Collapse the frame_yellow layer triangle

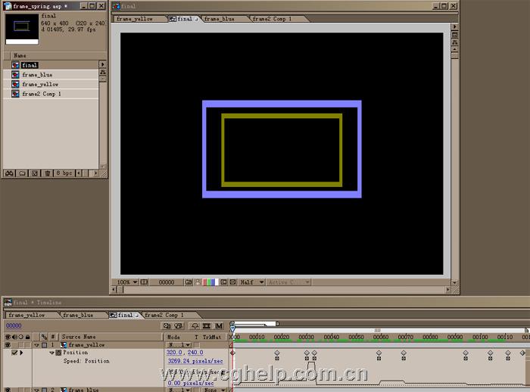pos(37,345)
